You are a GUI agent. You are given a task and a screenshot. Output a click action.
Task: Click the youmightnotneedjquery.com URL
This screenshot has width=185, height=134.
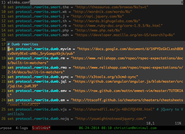click(x=110, y=119)
